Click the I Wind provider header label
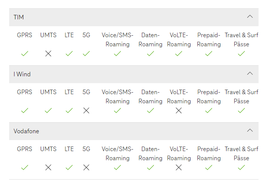Viewport: 265px width, 183px height. coord(22,74)
